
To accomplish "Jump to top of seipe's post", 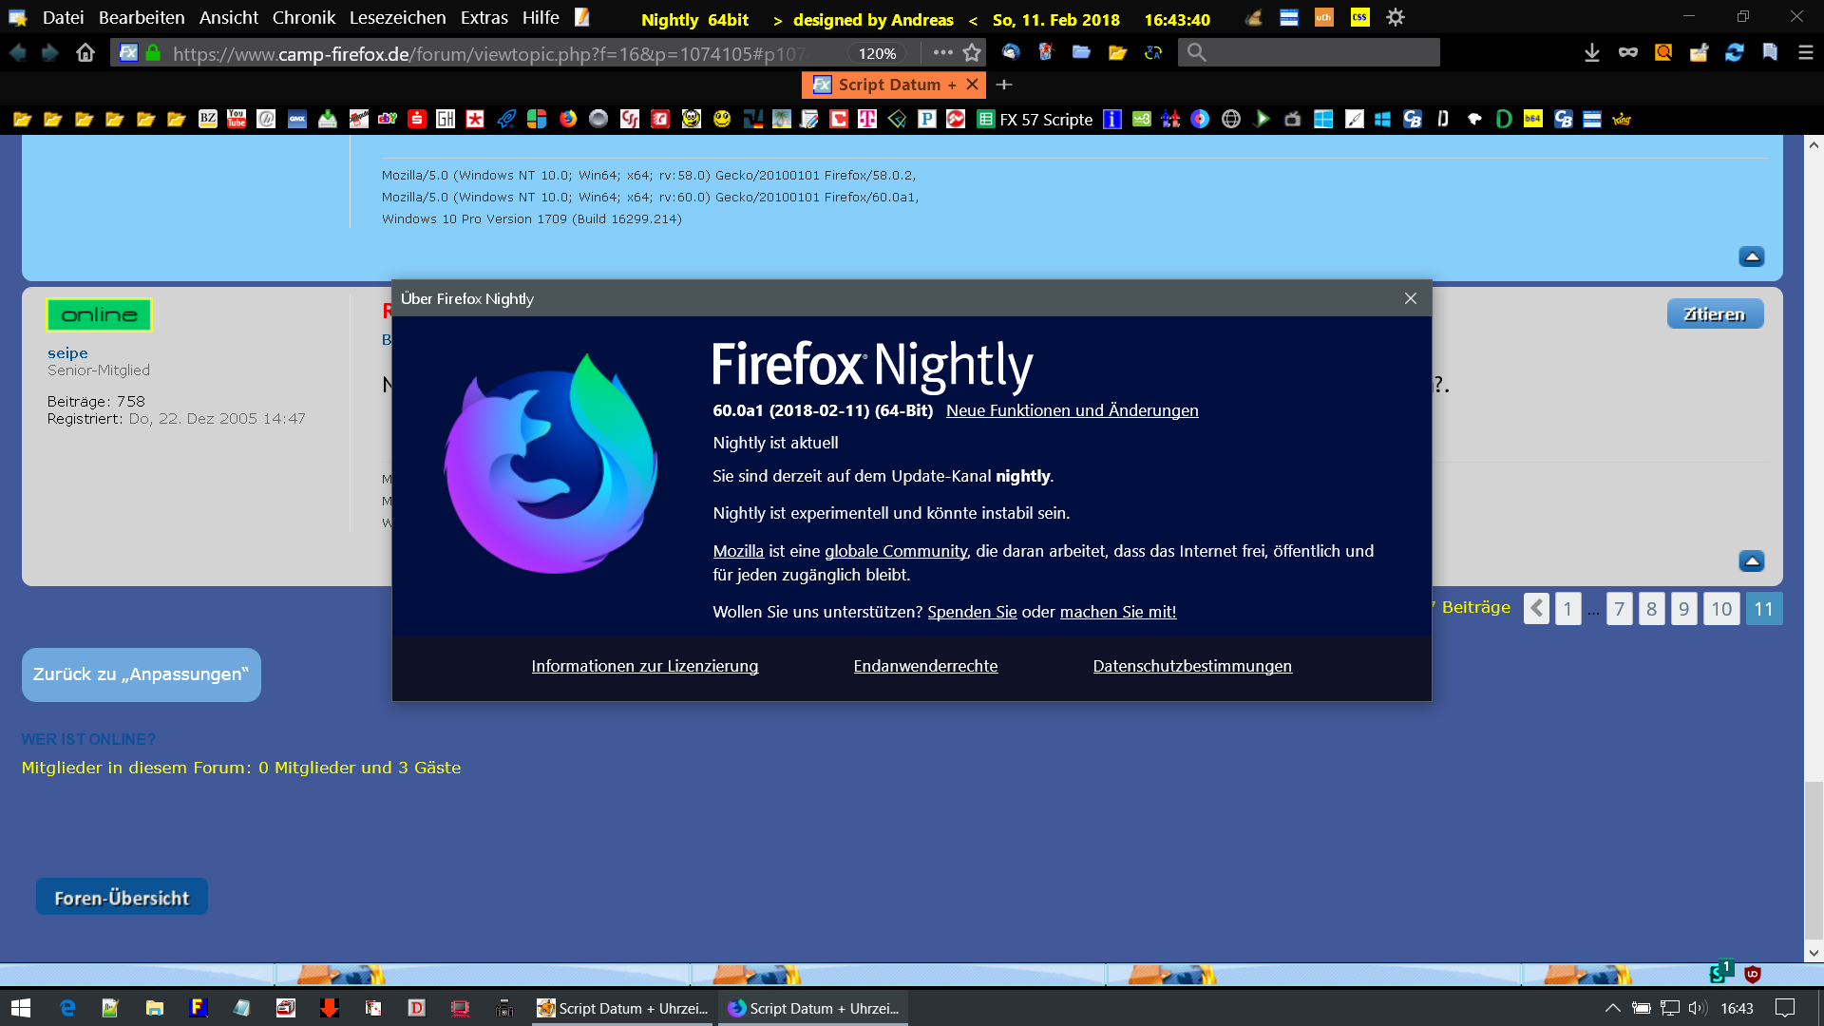I will 1751,561.
